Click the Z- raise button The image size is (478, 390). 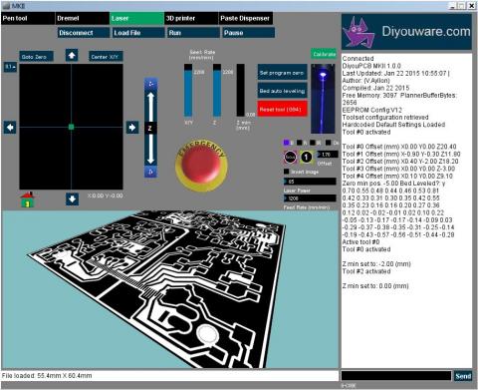coord(150,84)
